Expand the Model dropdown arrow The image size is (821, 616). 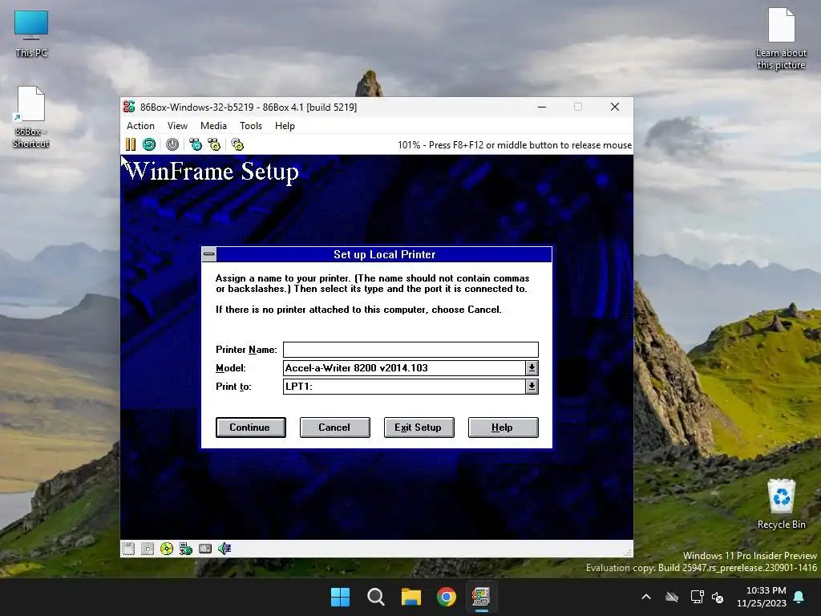pos(532,367)
